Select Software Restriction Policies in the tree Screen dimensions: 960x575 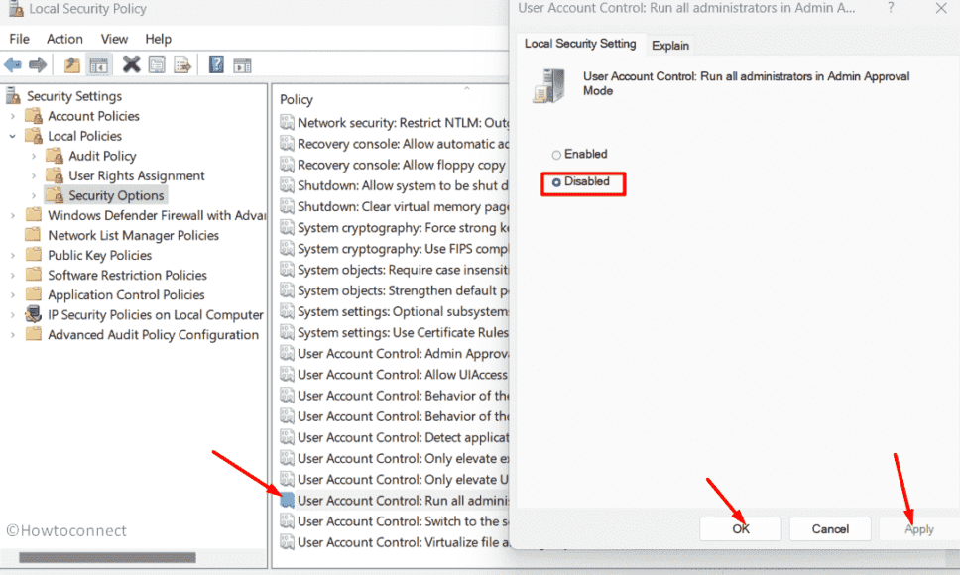tap(127, 275)
